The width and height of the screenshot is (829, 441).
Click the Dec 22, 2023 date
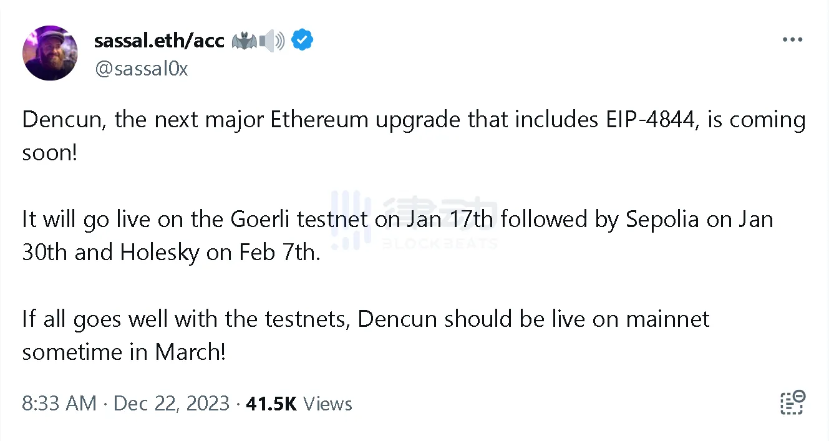click(x=172, y=404)
